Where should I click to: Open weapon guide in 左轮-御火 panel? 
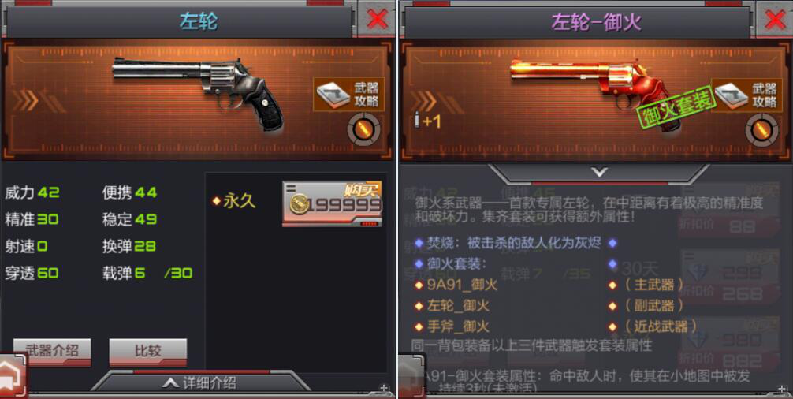coord(747,95)
